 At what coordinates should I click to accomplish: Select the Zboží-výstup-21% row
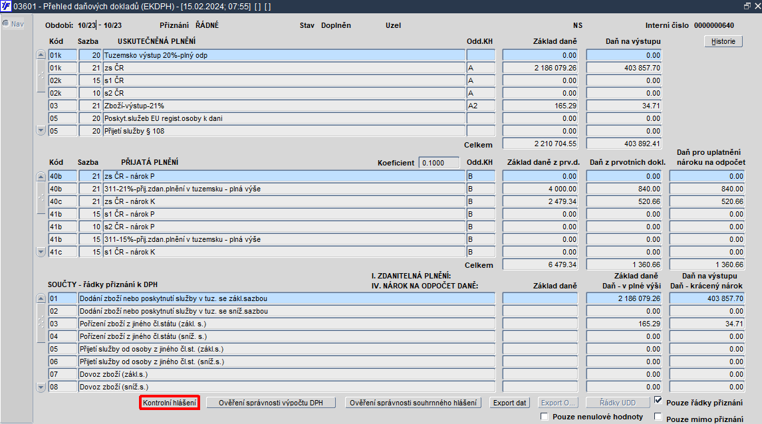click(284, 106)
